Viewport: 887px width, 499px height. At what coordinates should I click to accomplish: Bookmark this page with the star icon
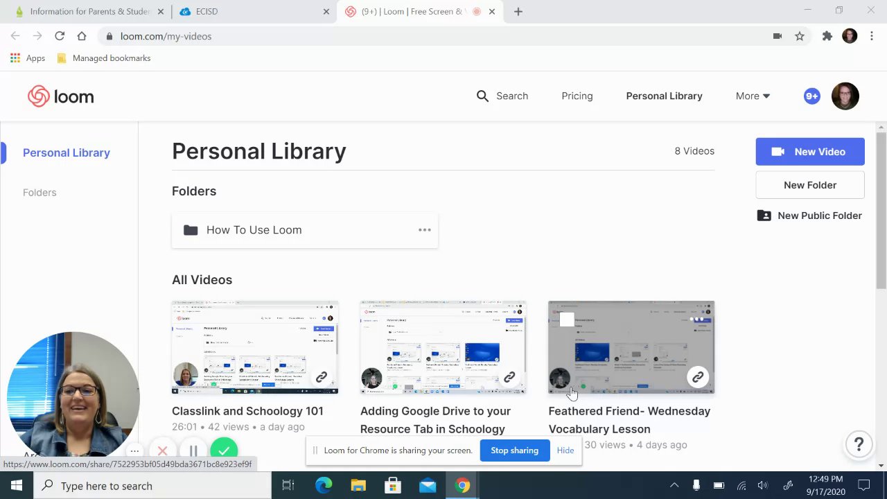(800, 36)
